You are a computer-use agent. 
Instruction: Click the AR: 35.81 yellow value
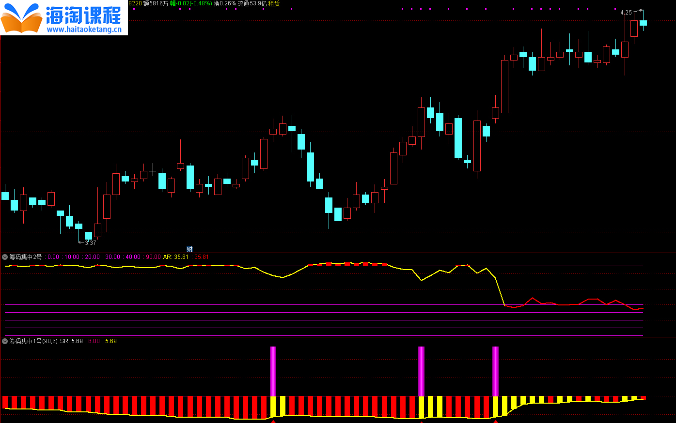175,257
